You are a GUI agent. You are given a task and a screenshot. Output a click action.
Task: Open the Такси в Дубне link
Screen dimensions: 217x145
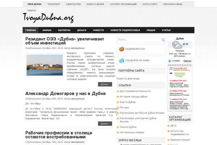pos(128,127)
